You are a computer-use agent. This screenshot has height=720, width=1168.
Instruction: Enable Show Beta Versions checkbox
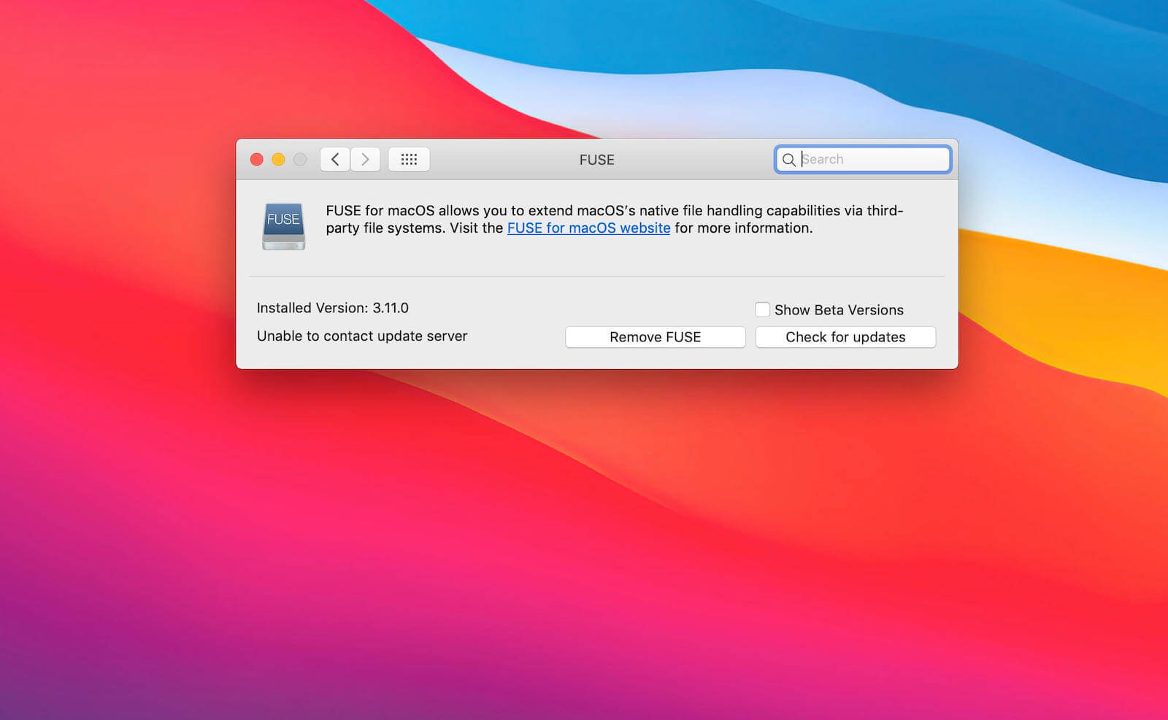762,309
